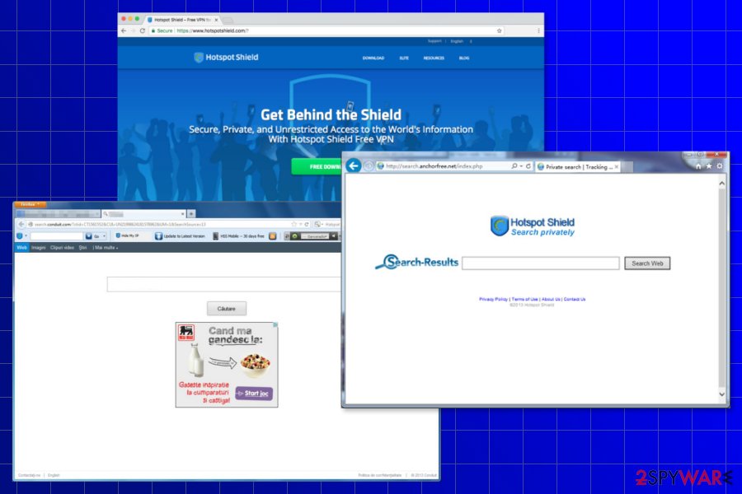Click HSS Mobile – 30 days free
The width and height of the screenshot is (742, 494).
click(x=238, y=236)
